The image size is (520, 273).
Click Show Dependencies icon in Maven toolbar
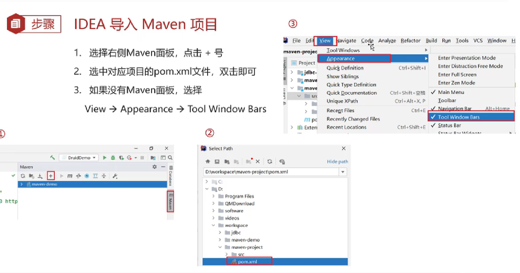pos(95,176)
